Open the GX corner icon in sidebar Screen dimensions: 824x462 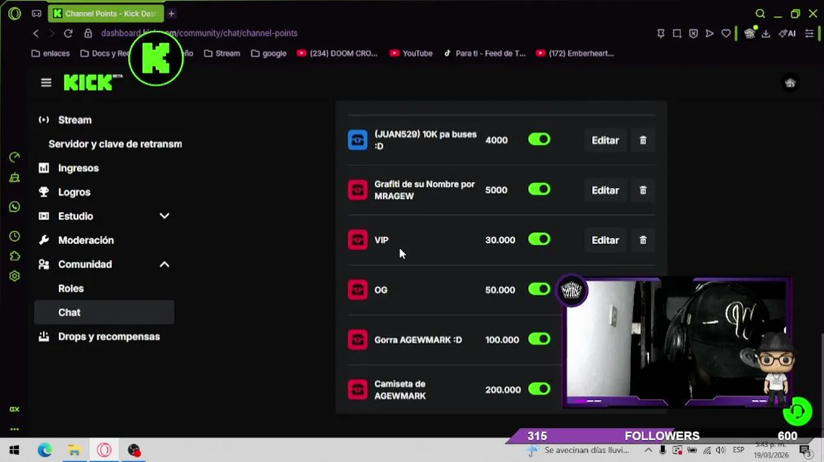tap(14, 409)
